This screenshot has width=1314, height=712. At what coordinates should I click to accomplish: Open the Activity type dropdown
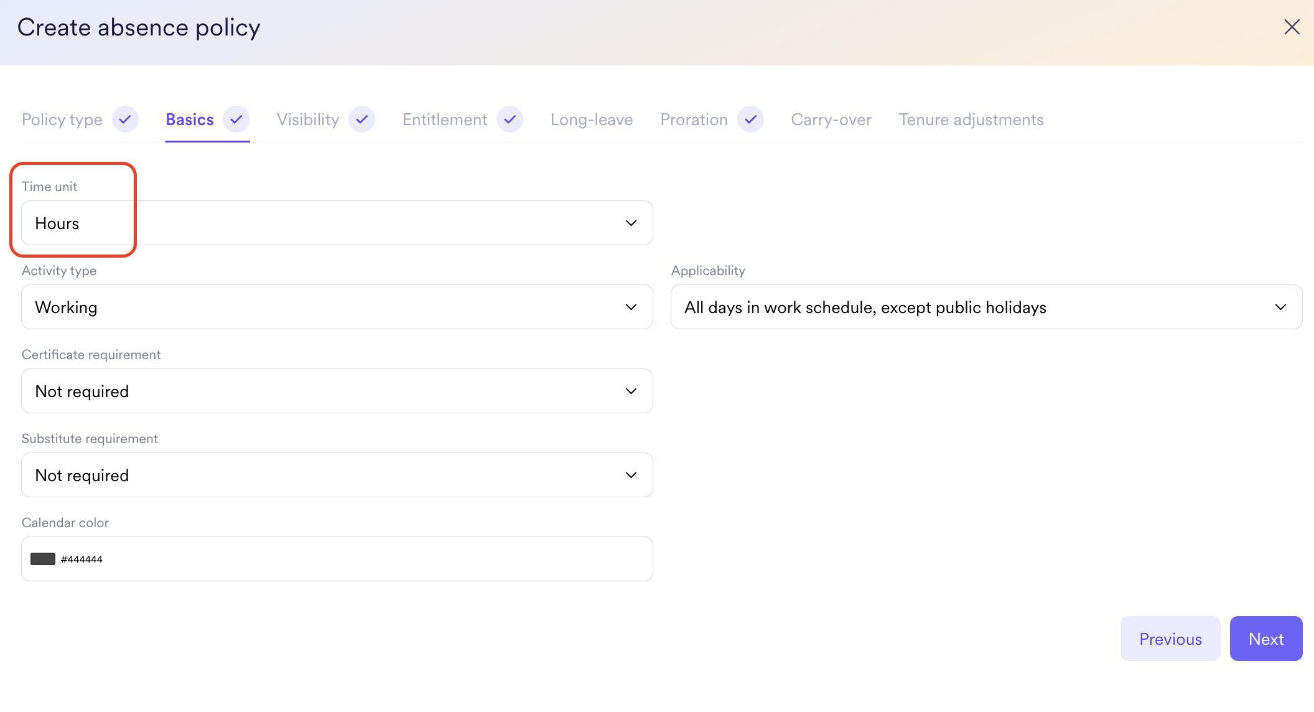click(x=337, y=307)
